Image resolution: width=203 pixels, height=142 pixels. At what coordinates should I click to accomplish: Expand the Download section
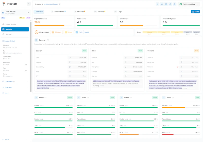(15, 87)
